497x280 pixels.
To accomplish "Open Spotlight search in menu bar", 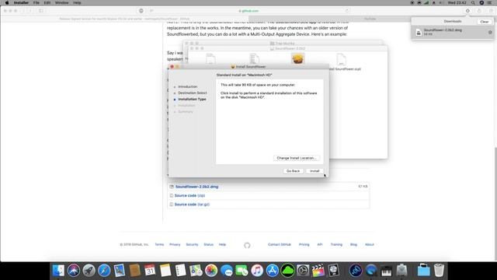I will pyautogui.click(x=473, y=2).
